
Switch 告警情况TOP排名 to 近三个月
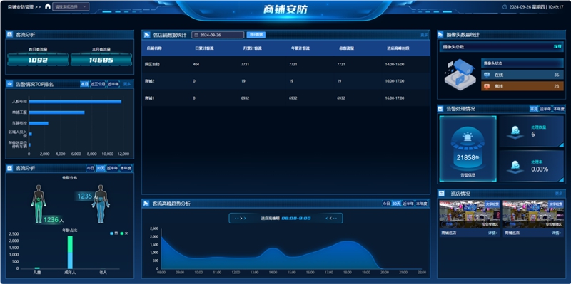point(98,84)
